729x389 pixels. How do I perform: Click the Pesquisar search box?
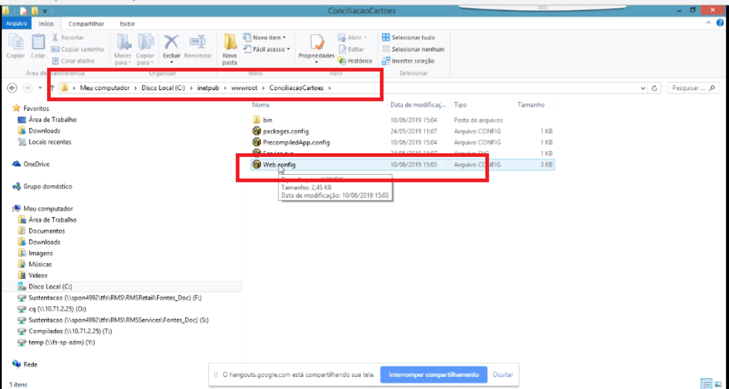693,88
